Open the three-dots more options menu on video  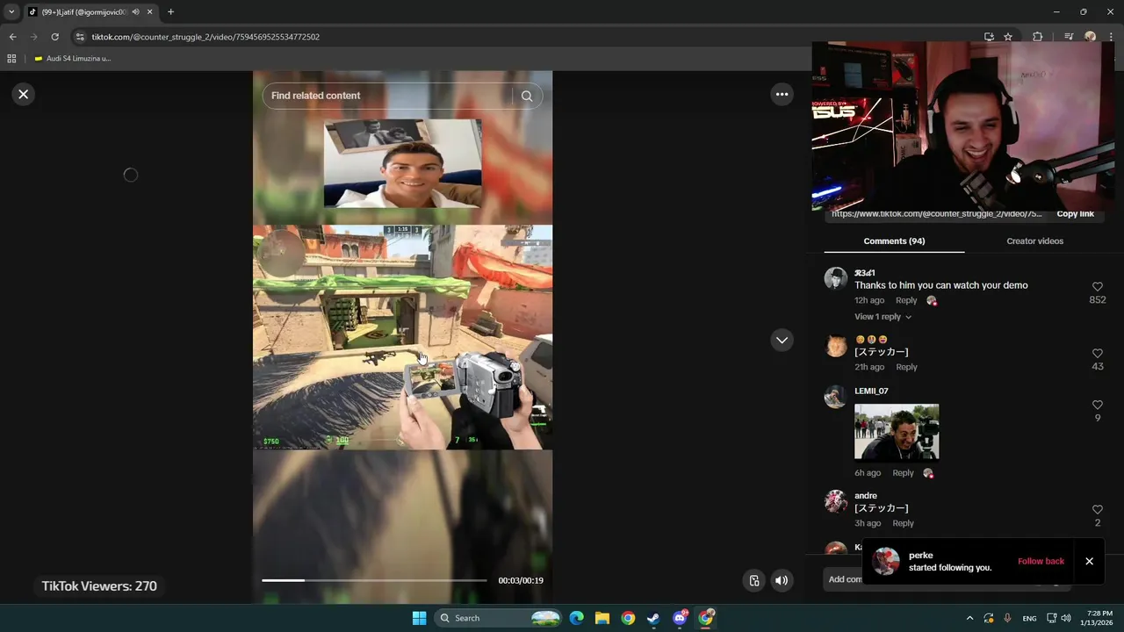782,94
